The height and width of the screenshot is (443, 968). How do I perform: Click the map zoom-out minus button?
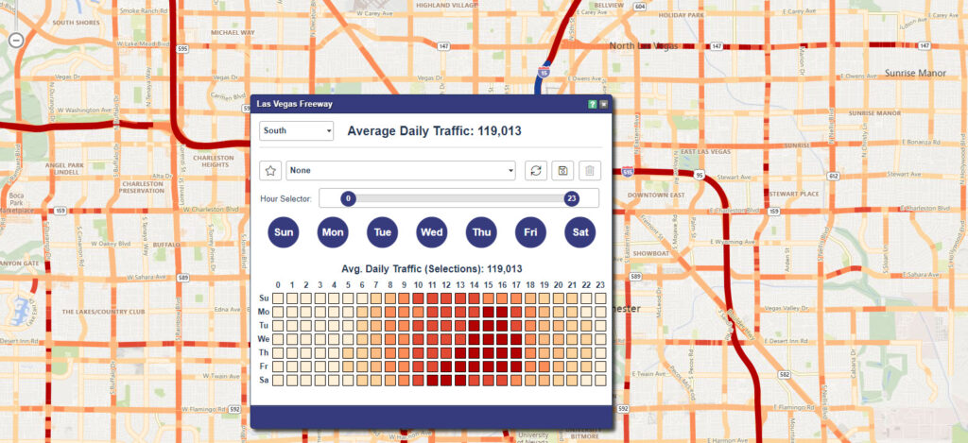tap(15, 40)
